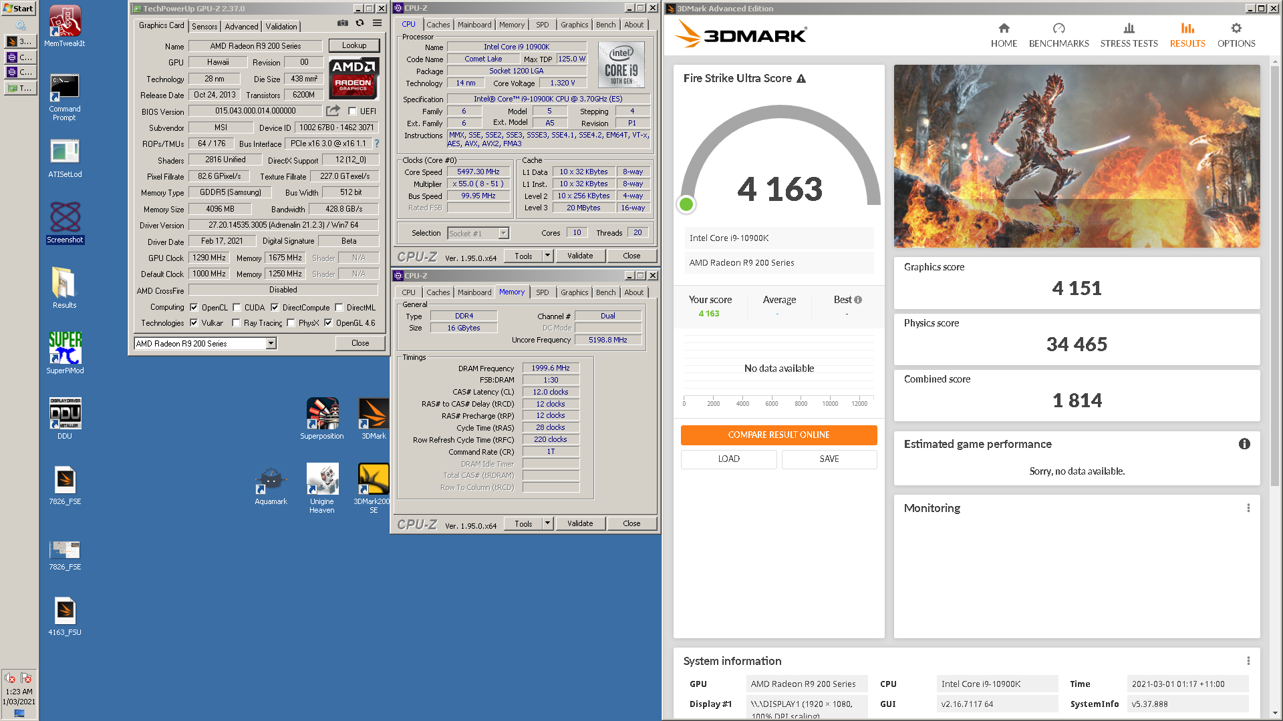Open the Mainboard tab in upper CPU-Z window
Image resolution: width=1283 pixels, height=721 pixels.
(x=474, y=25)
